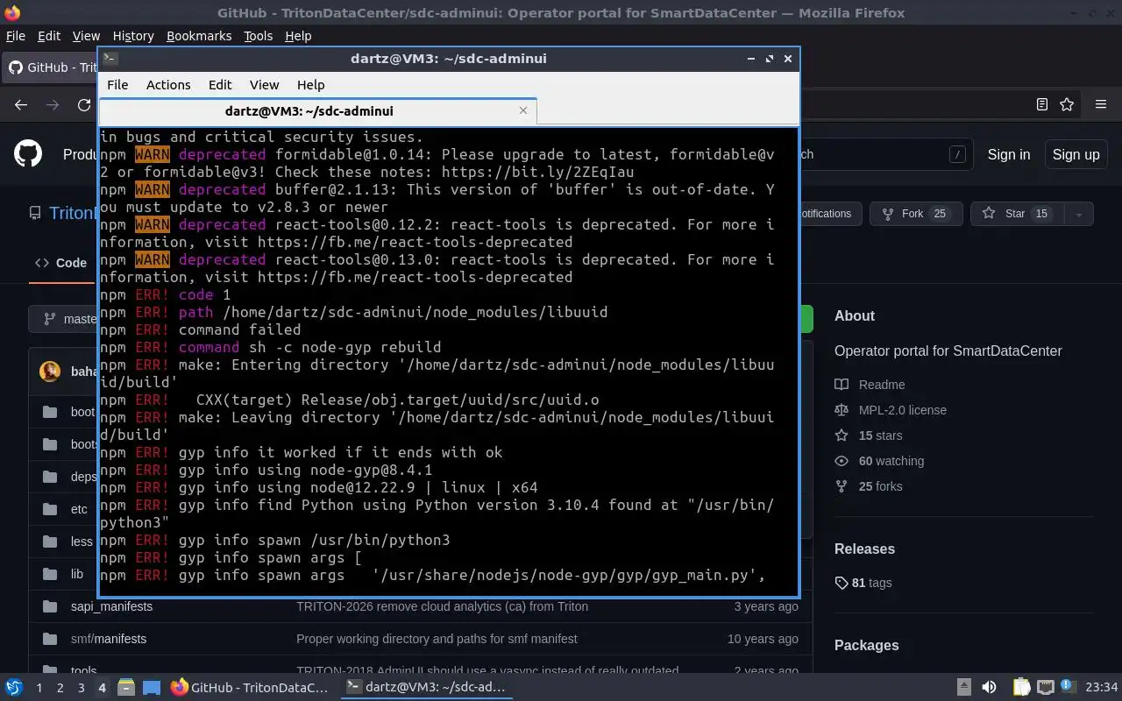Open Firefox Help menu

298,36
